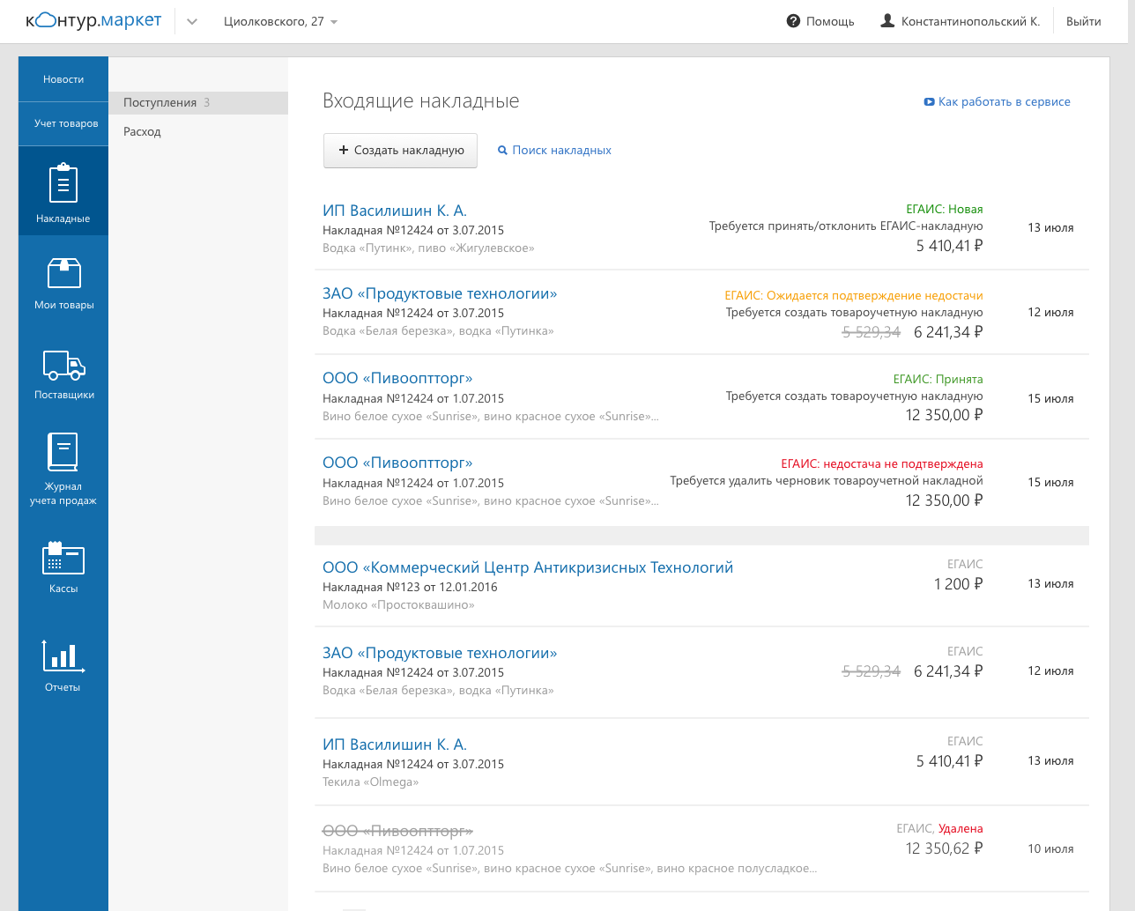Open the ИП Василишин К. А. ЕГАИС: Новая invoice
This screenshot has height=911, width=1135.
(x=395, y=211)
